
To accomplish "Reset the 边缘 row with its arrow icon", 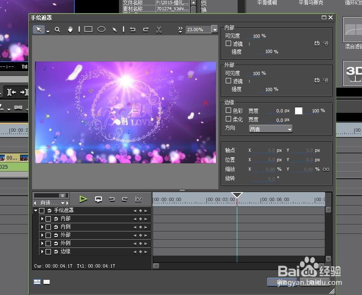I will pyautogui.click(x=56, y=252).
